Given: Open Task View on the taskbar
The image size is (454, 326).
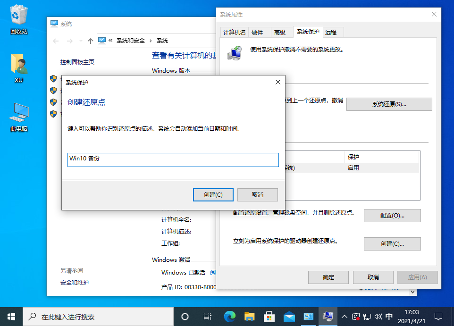Looking at the screenshot, I should [x=207, y=316].
